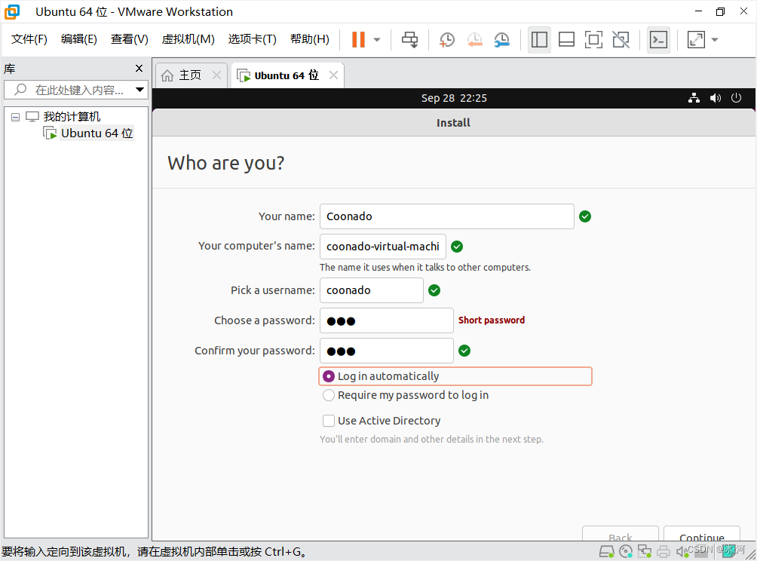Click the Ubuntu network status icon
This screenshot has height=561, width=757.
tap(694, 98)
